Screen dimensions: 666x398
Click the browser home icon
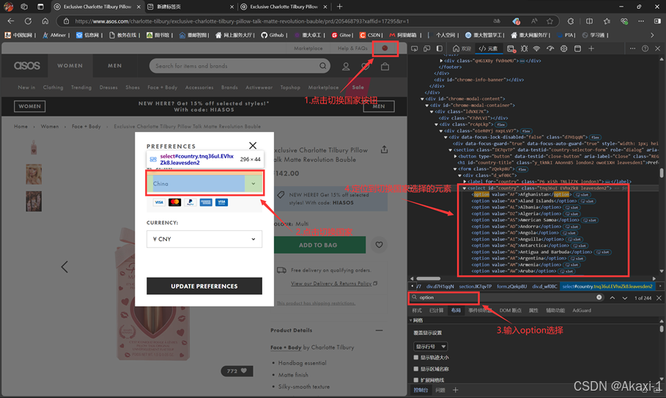coord(45,21)
